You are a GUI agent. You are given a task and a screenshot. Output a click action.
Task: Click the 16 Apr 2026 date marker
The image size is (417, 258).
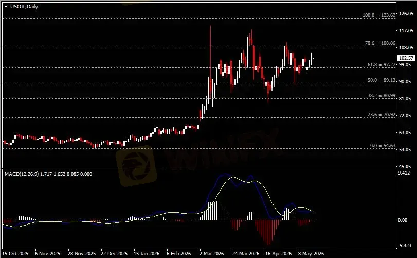point(279,254)
